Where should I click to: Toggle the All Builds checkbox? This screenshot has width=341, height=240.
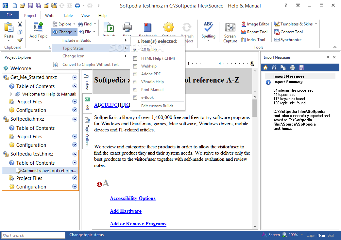click(x=135, y=50)
